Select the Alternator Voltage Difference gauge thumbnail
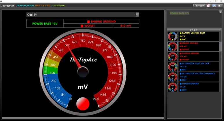Screen dimensions: 224x121 click(x=173, y=77)
